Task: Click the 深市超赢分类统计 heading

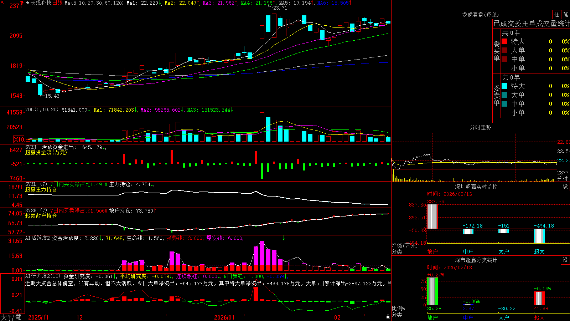Action: 476,260
